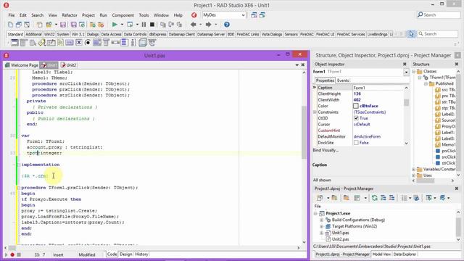Screen dimensions: 464x261
Task: Select Project1.exe in Project Manager
Action: [x=338, y=213]
